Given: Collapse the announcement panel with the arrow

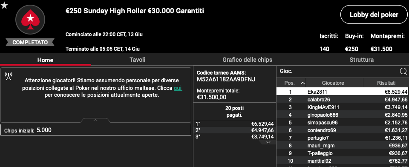Looking at the screenshot, I should point(95,120).
